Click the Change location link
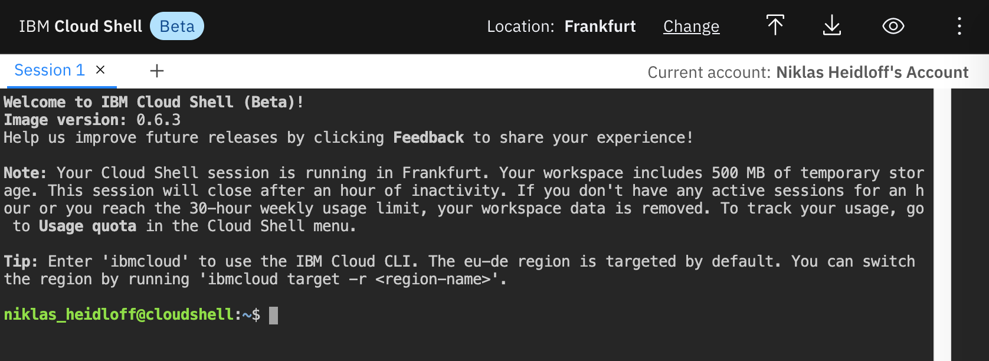989x361 pixels. click(x=691, y=27)
